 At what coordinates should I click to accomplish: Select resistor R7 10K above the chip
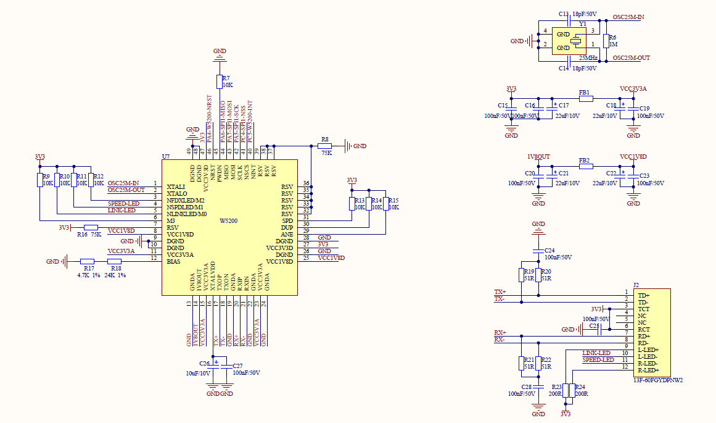point(219,82)
